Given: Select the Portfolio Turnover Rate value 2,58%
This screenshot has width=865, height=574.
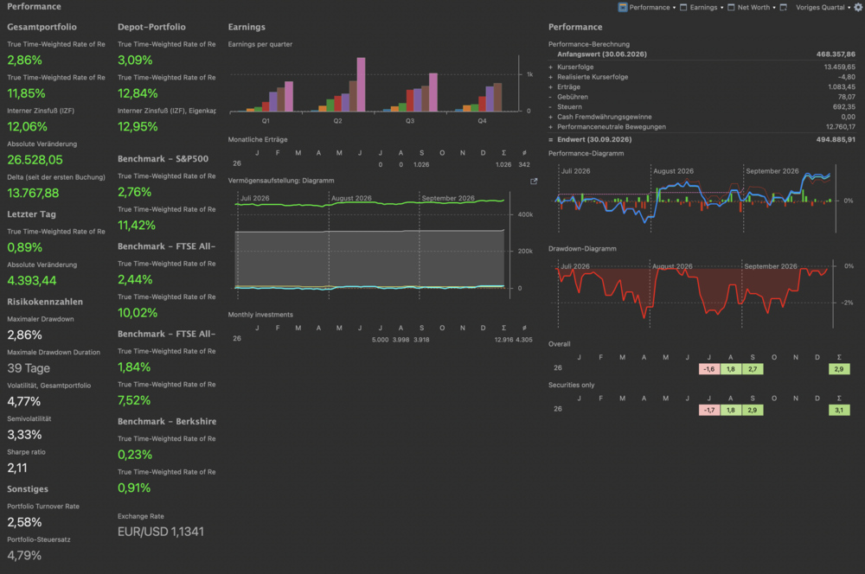Looking at the screenshot, I should (24, 522).
